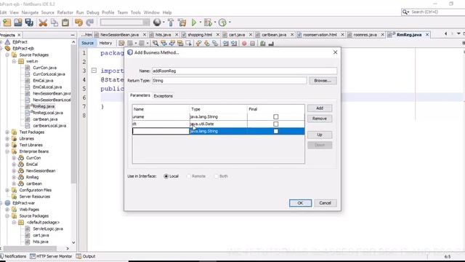Expand the Web Pages node
Image resolution: width=465 pixels, height=262 pixels.
[7, 210]
